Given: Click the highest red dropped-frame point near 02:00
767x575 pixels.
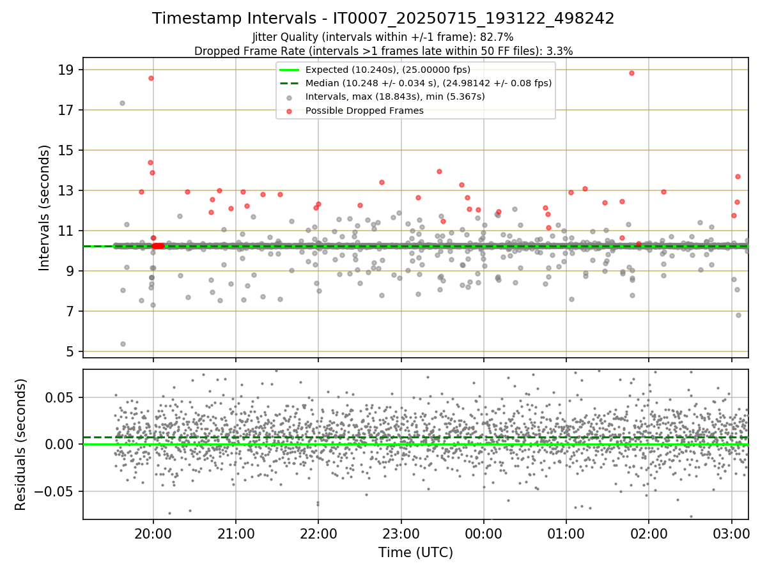Looking at the screenshot, I should tap(631, 73).
